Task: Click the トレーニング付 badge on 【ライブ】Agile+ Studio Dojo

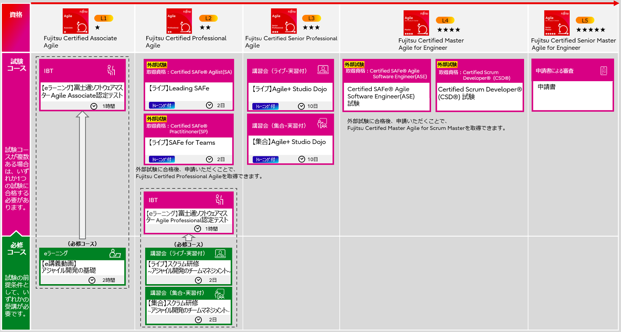Action: [265, 106]
